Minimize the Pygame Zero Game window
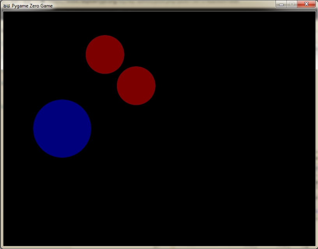Image resolution: width=318 pixels, height=249 pixels. click(281, 4)
